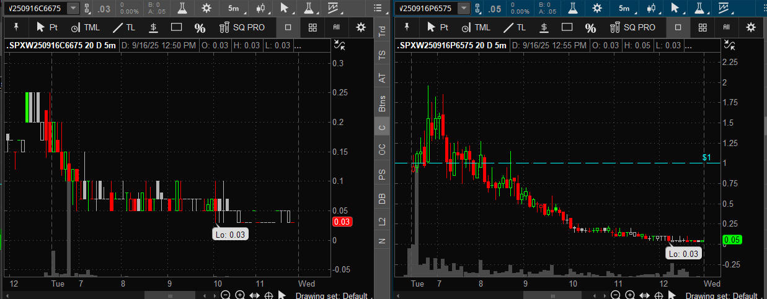Click the Studies flask icon in left chart

click(x=182, y=9)
